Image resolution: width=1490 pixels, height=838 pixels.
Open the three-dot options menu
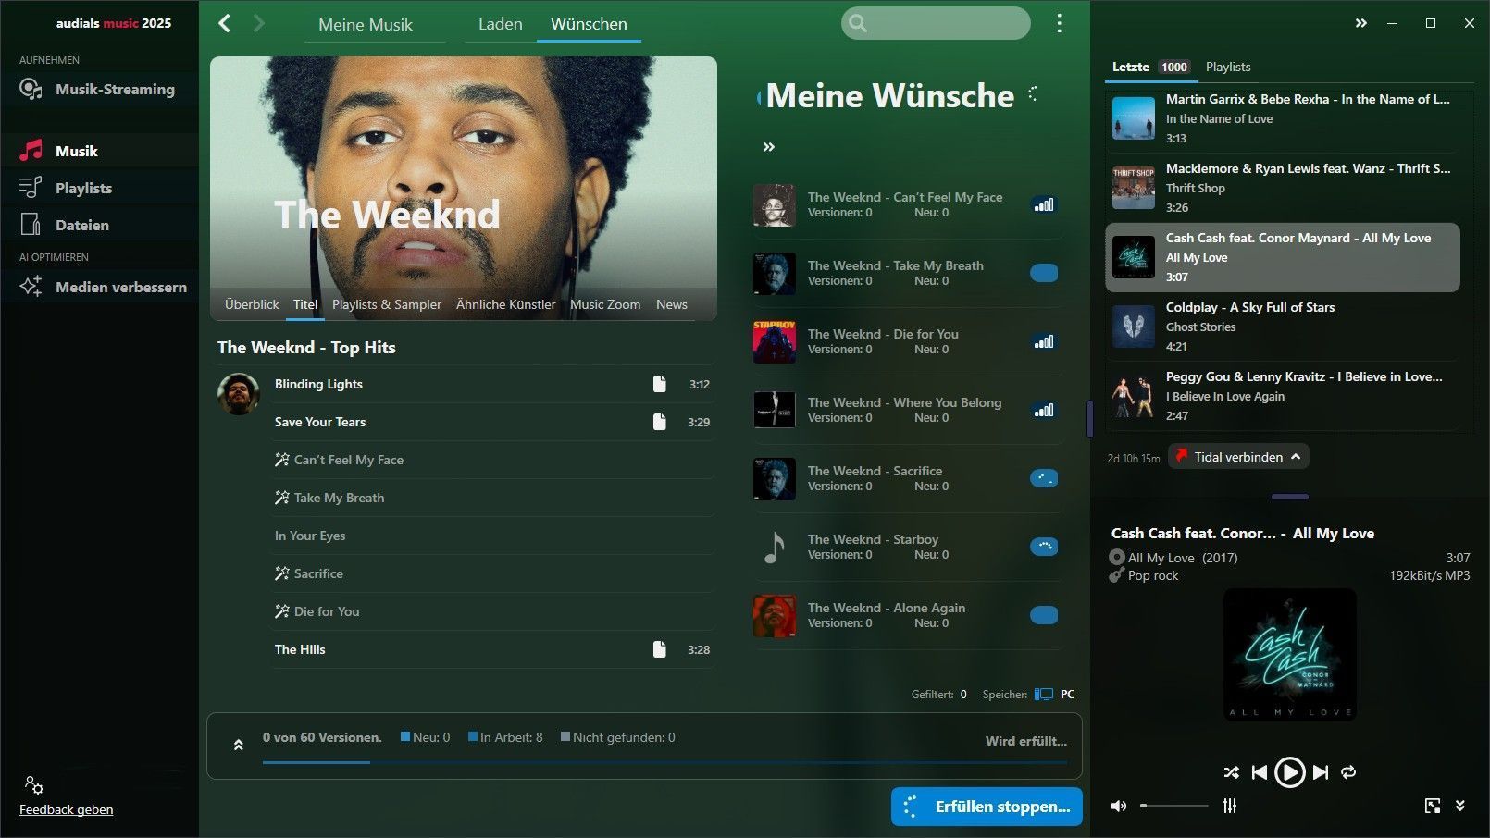pos(1060,24)
